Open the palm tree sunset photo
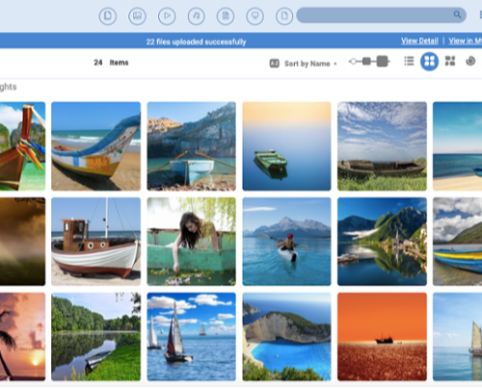482x388 pixels. pos(22,337)
